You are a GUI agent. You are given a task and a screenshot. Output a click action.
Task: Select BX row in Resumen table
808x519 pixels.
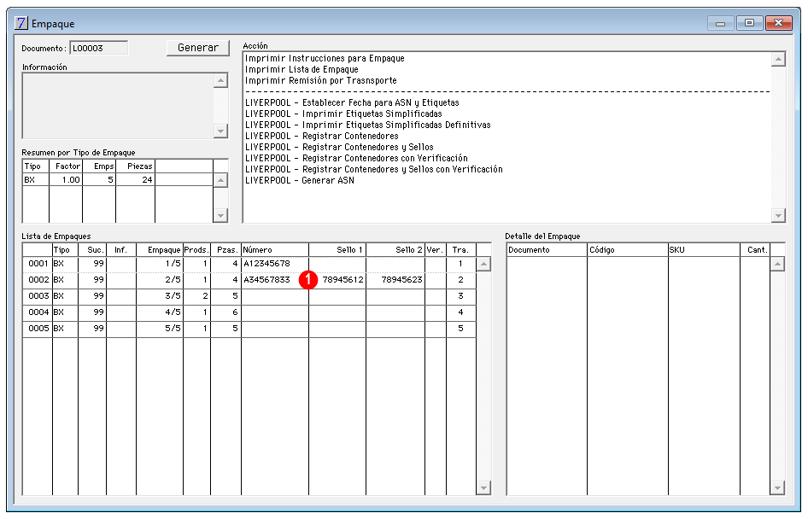[118, 180]
